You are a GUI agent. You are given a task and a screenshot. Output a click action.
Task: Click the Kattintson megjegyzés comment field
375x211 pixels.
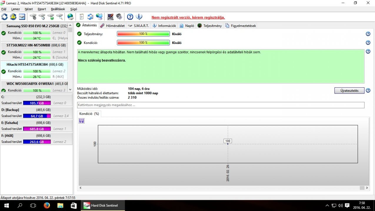tap(221, 105)
